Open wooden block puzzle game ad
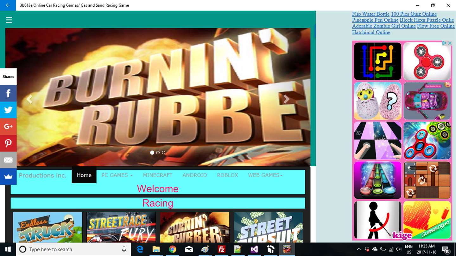This screenshot has height=256, width=456. coord(427,180)
